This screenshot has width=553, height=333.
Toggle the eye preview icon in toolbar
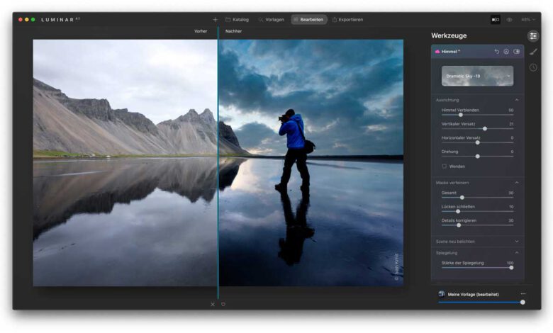tap(509, 20)
